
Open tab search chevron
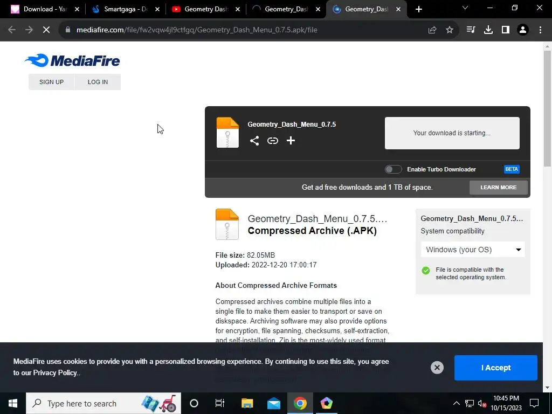[x=465, y=8]
